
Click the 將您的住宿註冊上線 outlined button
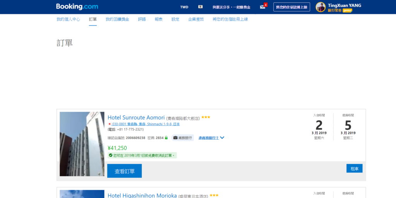[292, 7]
